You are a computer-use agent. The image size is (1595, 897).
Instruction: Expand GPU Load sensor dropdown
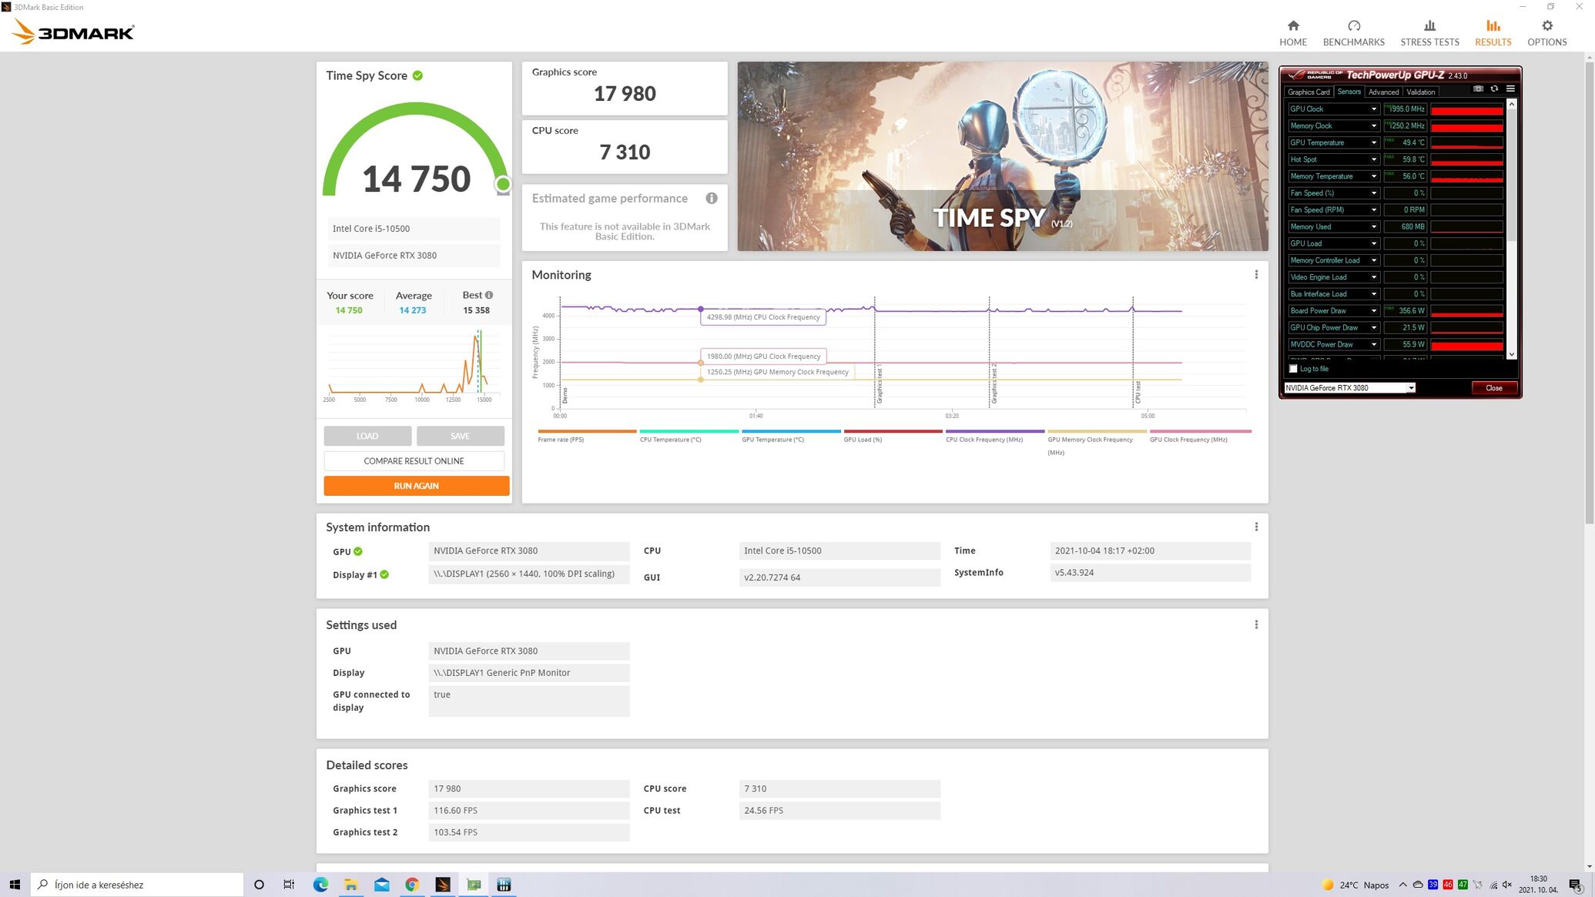[1373, 243]
